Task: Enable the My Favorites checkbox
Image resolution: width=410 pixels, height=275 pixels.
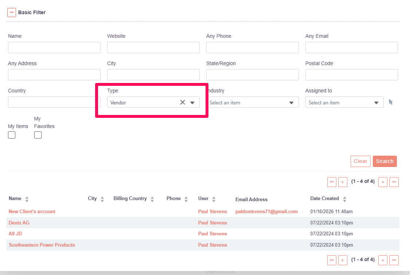Action: (38, 135)
